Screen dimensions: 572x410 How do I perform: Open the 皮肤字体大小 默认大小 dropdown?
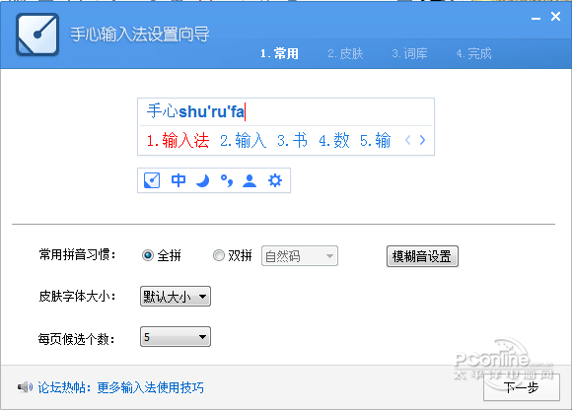(176, 297)
